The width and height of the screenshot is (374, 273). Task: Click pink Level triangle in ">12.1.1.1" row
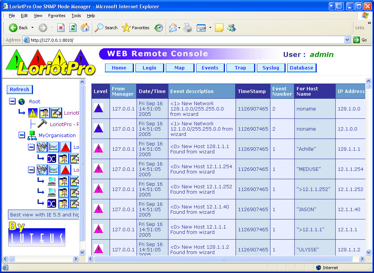point(99,229)
